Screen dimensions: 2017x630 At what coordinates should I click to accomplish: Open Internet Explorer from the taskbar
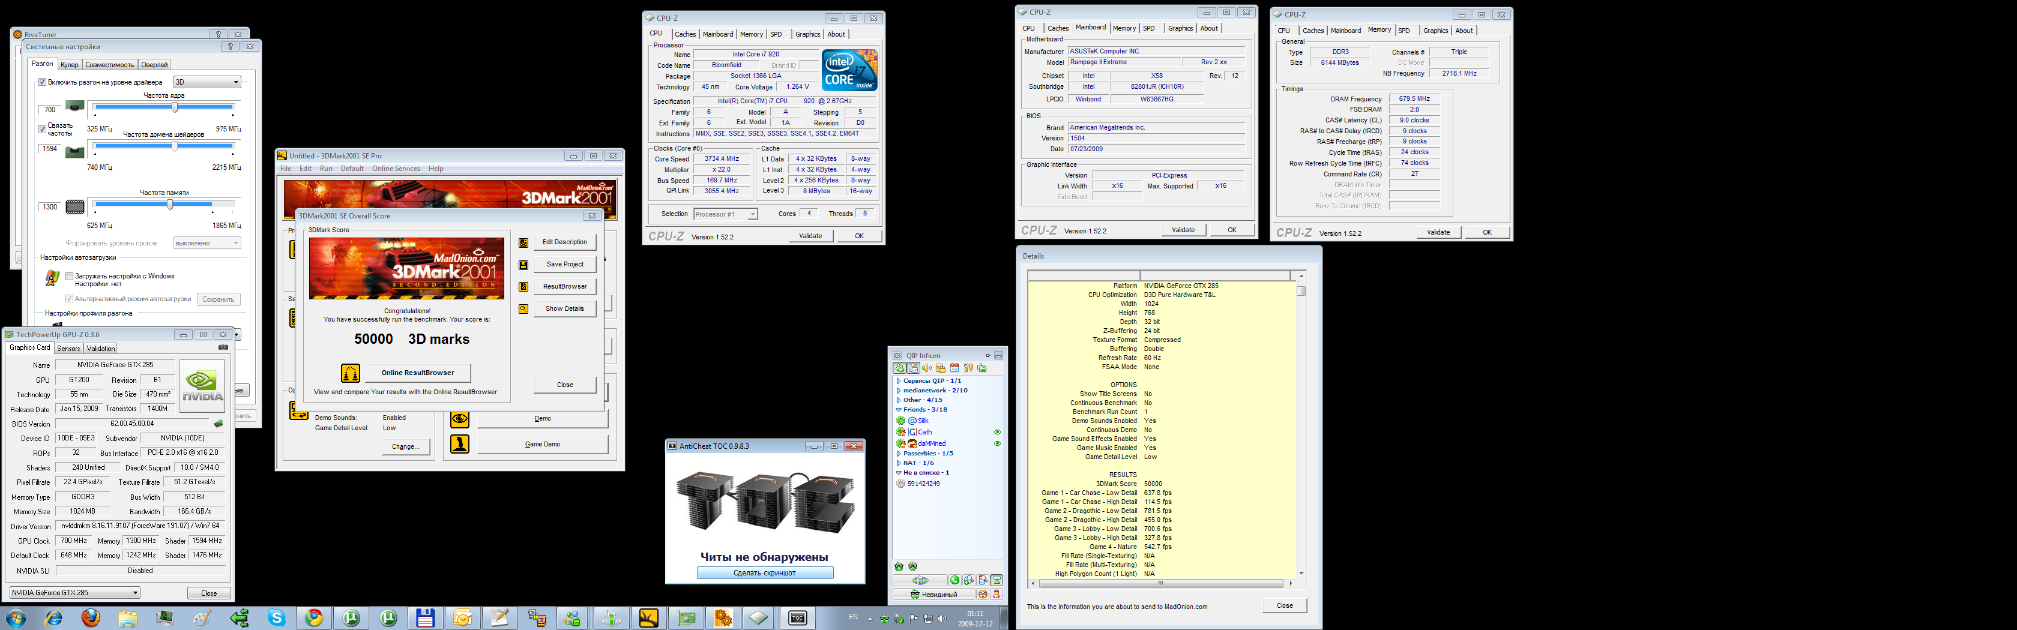53,617
